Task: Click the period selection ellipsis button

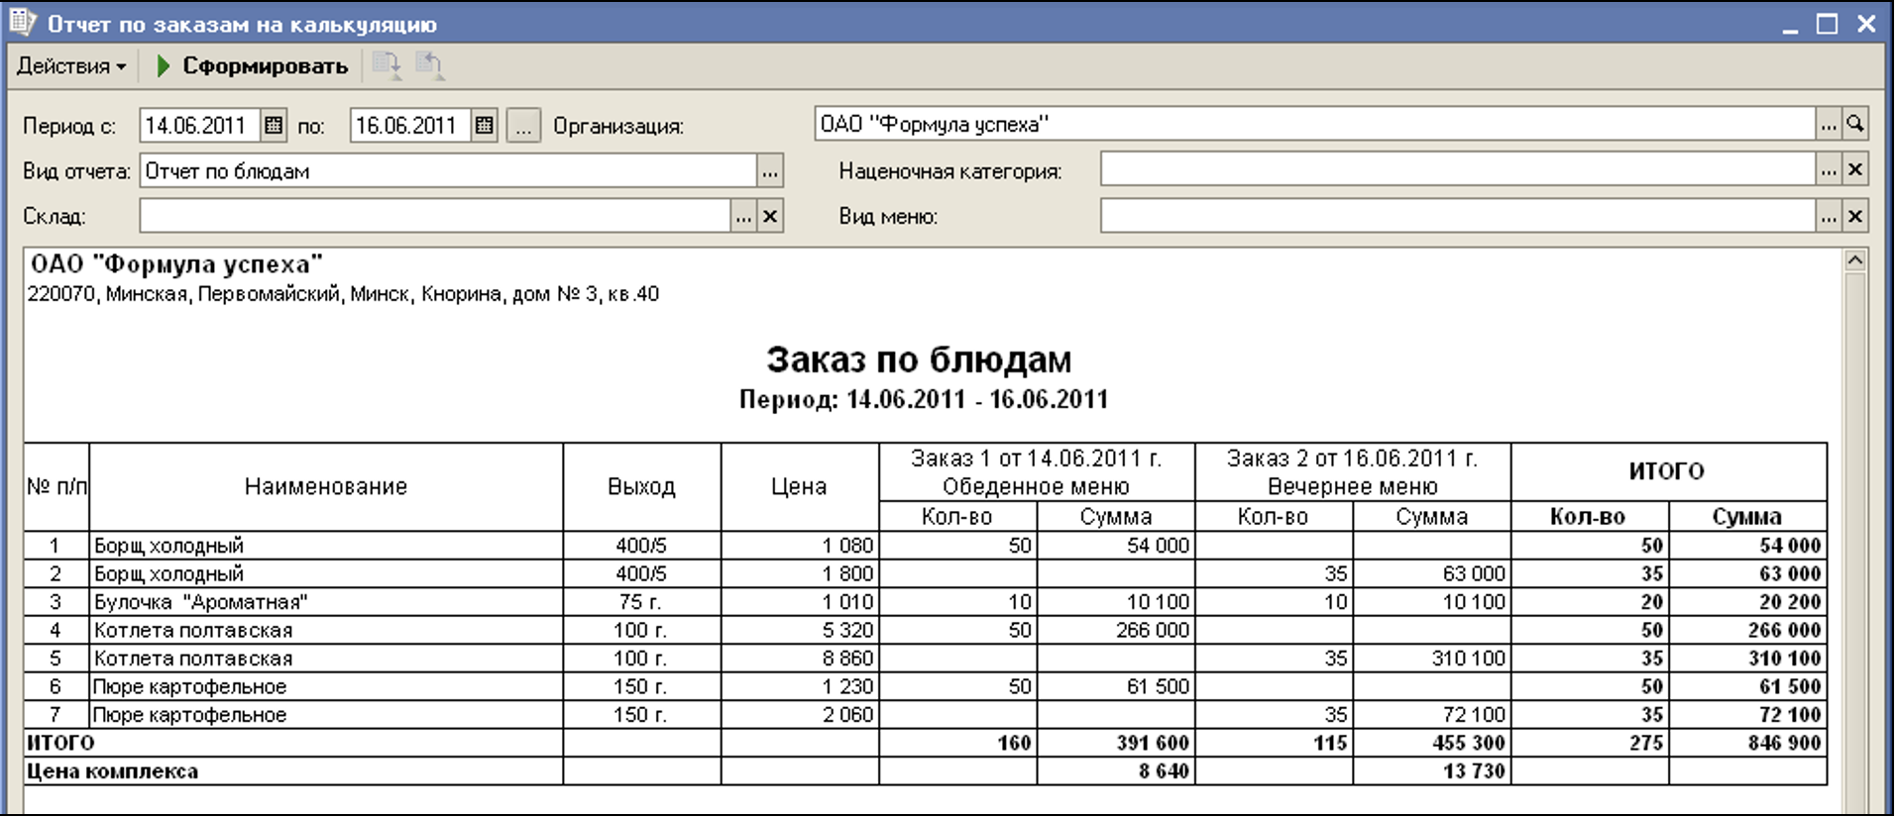Action: [523, 126]
